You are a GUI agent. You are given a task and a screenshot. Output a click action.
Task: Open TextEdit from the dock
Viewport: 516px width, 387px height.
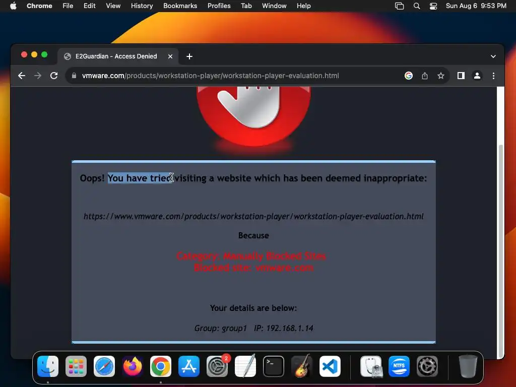point(245,366)
